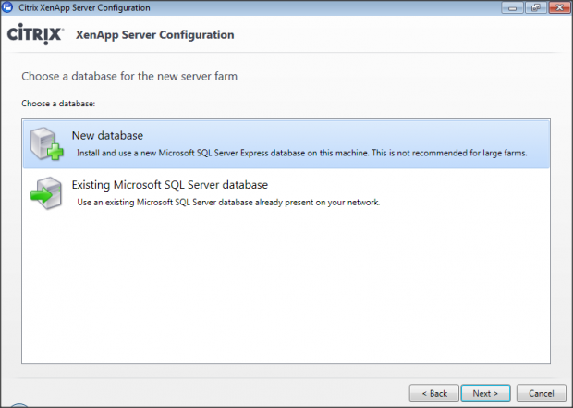This screenshot has height=408, width=573.
Task: Restore down the XenApp configuration window
Action: click(536, 7)
